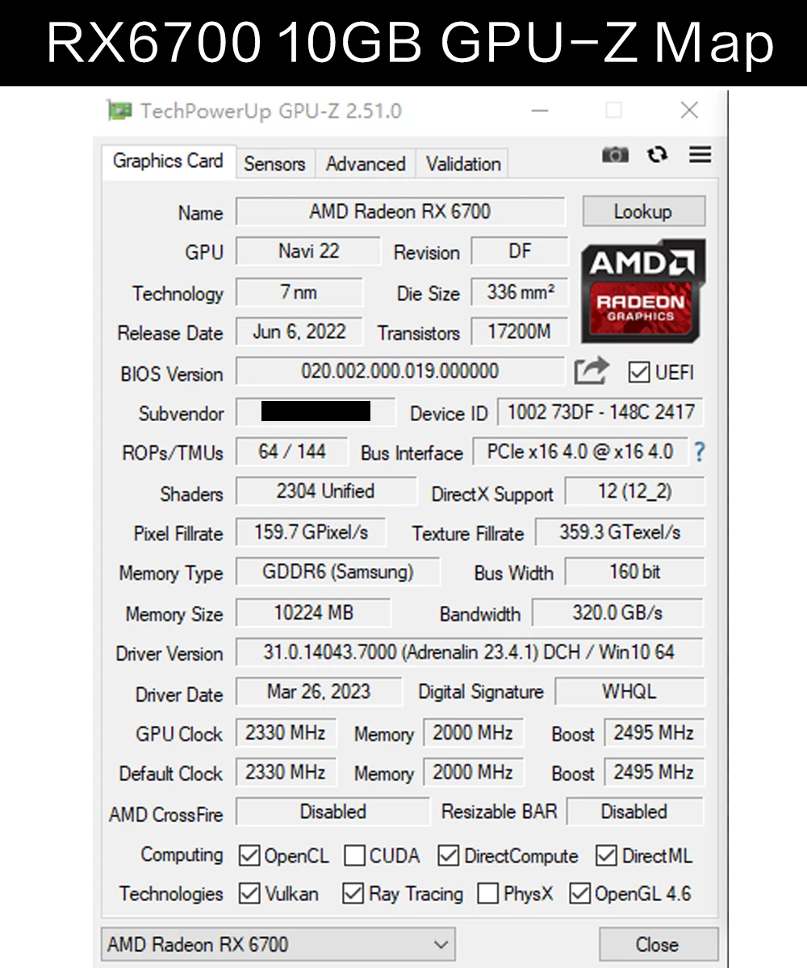The height and width of the screenshot is (968, 807).
Task: Switch to the Validation tab
Action: [463, 164]
